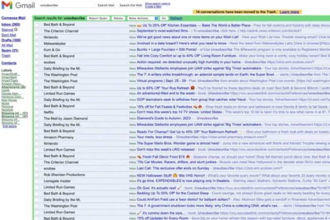330x220 pixels.
Task: Click the star icon beside Starred
Action: (16, 29)
